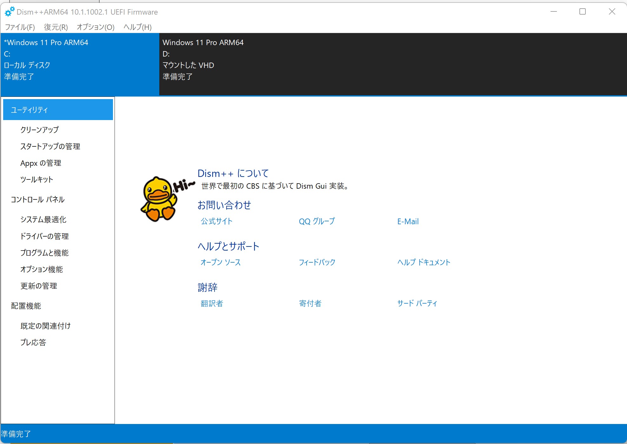Open the ファイル(F) menu

click(x=20, y=27)
